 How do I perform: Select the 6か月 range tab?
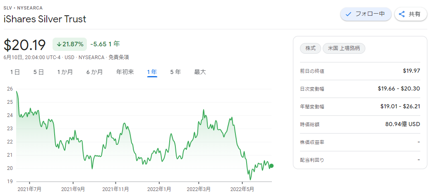(94, 72)
